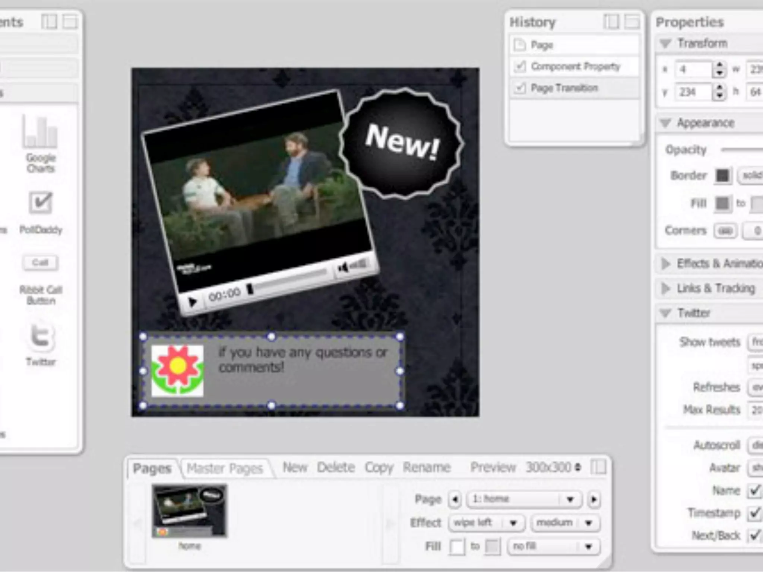
Task: Toggle the Next/Back checkbox
Action: (x=755, y=536)
